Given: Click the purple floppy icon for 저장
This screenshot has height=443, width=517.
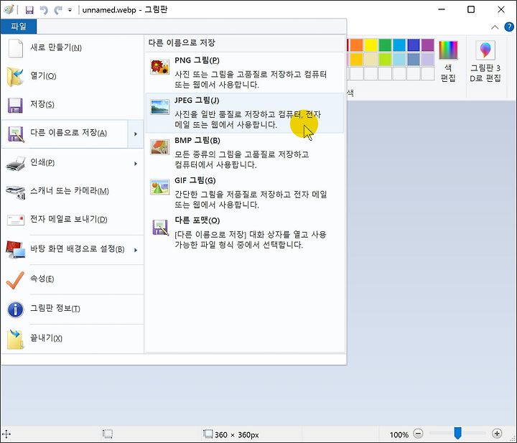Looking at the screenshot, I should [x=16, y=106].
